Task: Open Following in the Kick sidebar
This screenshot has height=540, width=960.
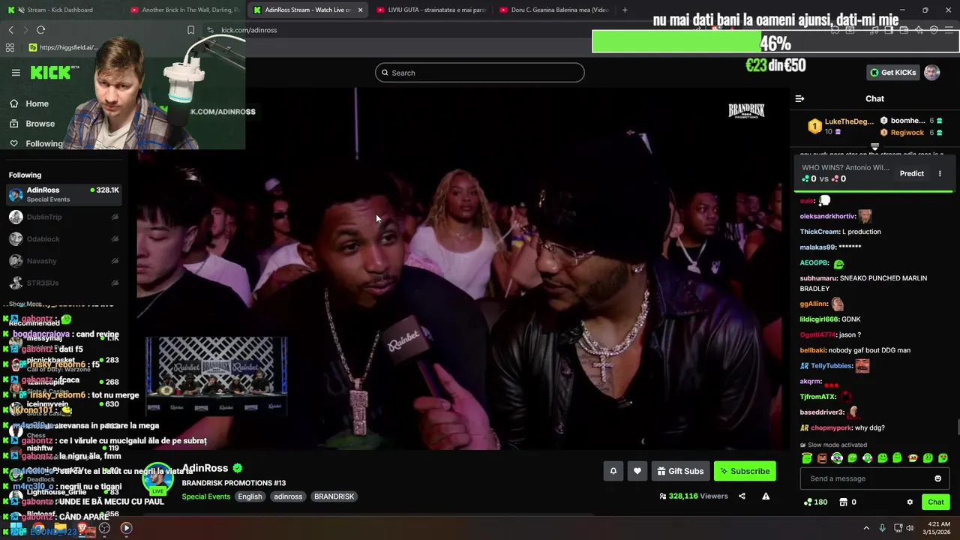Action: 36,143
